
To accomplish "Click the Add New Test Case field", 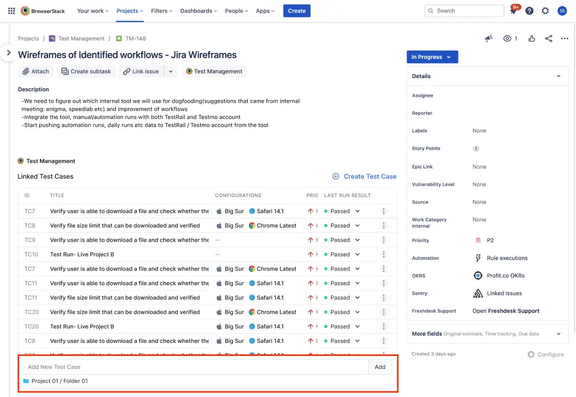I will pyautogui.click(x=195, y=367).
